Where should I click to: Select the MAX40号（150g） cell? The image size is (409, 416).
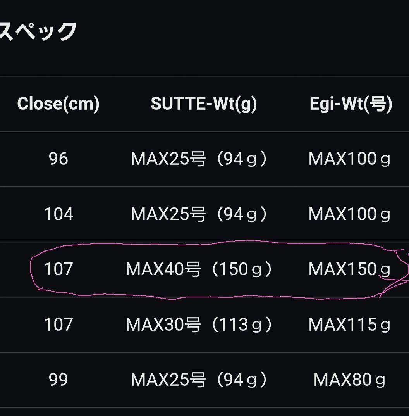pos(199,269)
